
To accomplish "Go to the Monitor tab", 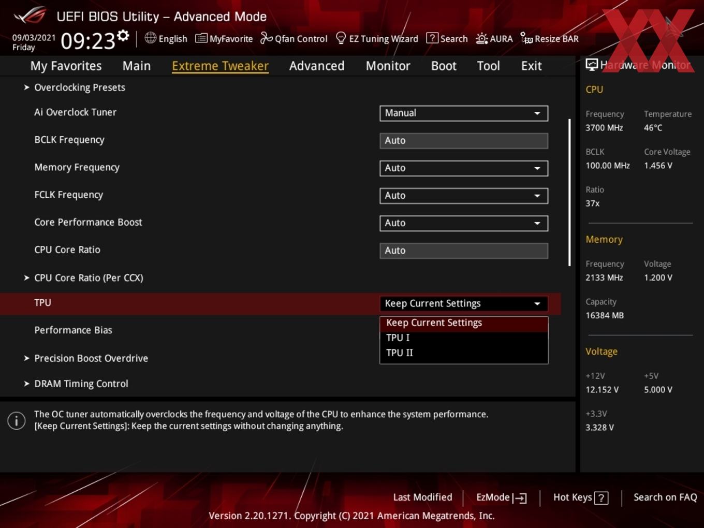I will click(x=388, y=66).
